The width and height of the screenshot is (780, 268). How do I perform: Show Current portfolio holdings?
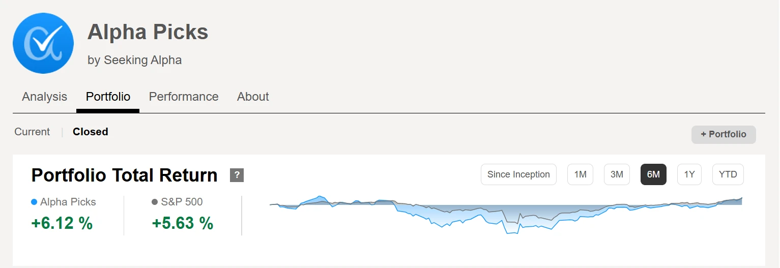[x=32, y=132]
